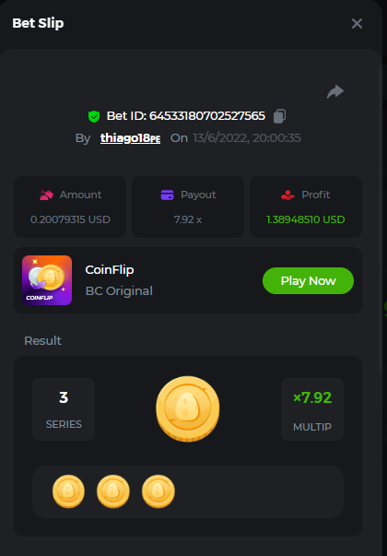Click the second coin in series row
The width and height of the screenshot is (387, 556).
click(113, 491)
